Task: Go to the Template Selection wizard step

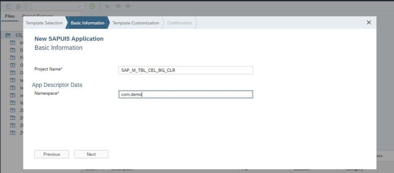Action: point(44,23)
